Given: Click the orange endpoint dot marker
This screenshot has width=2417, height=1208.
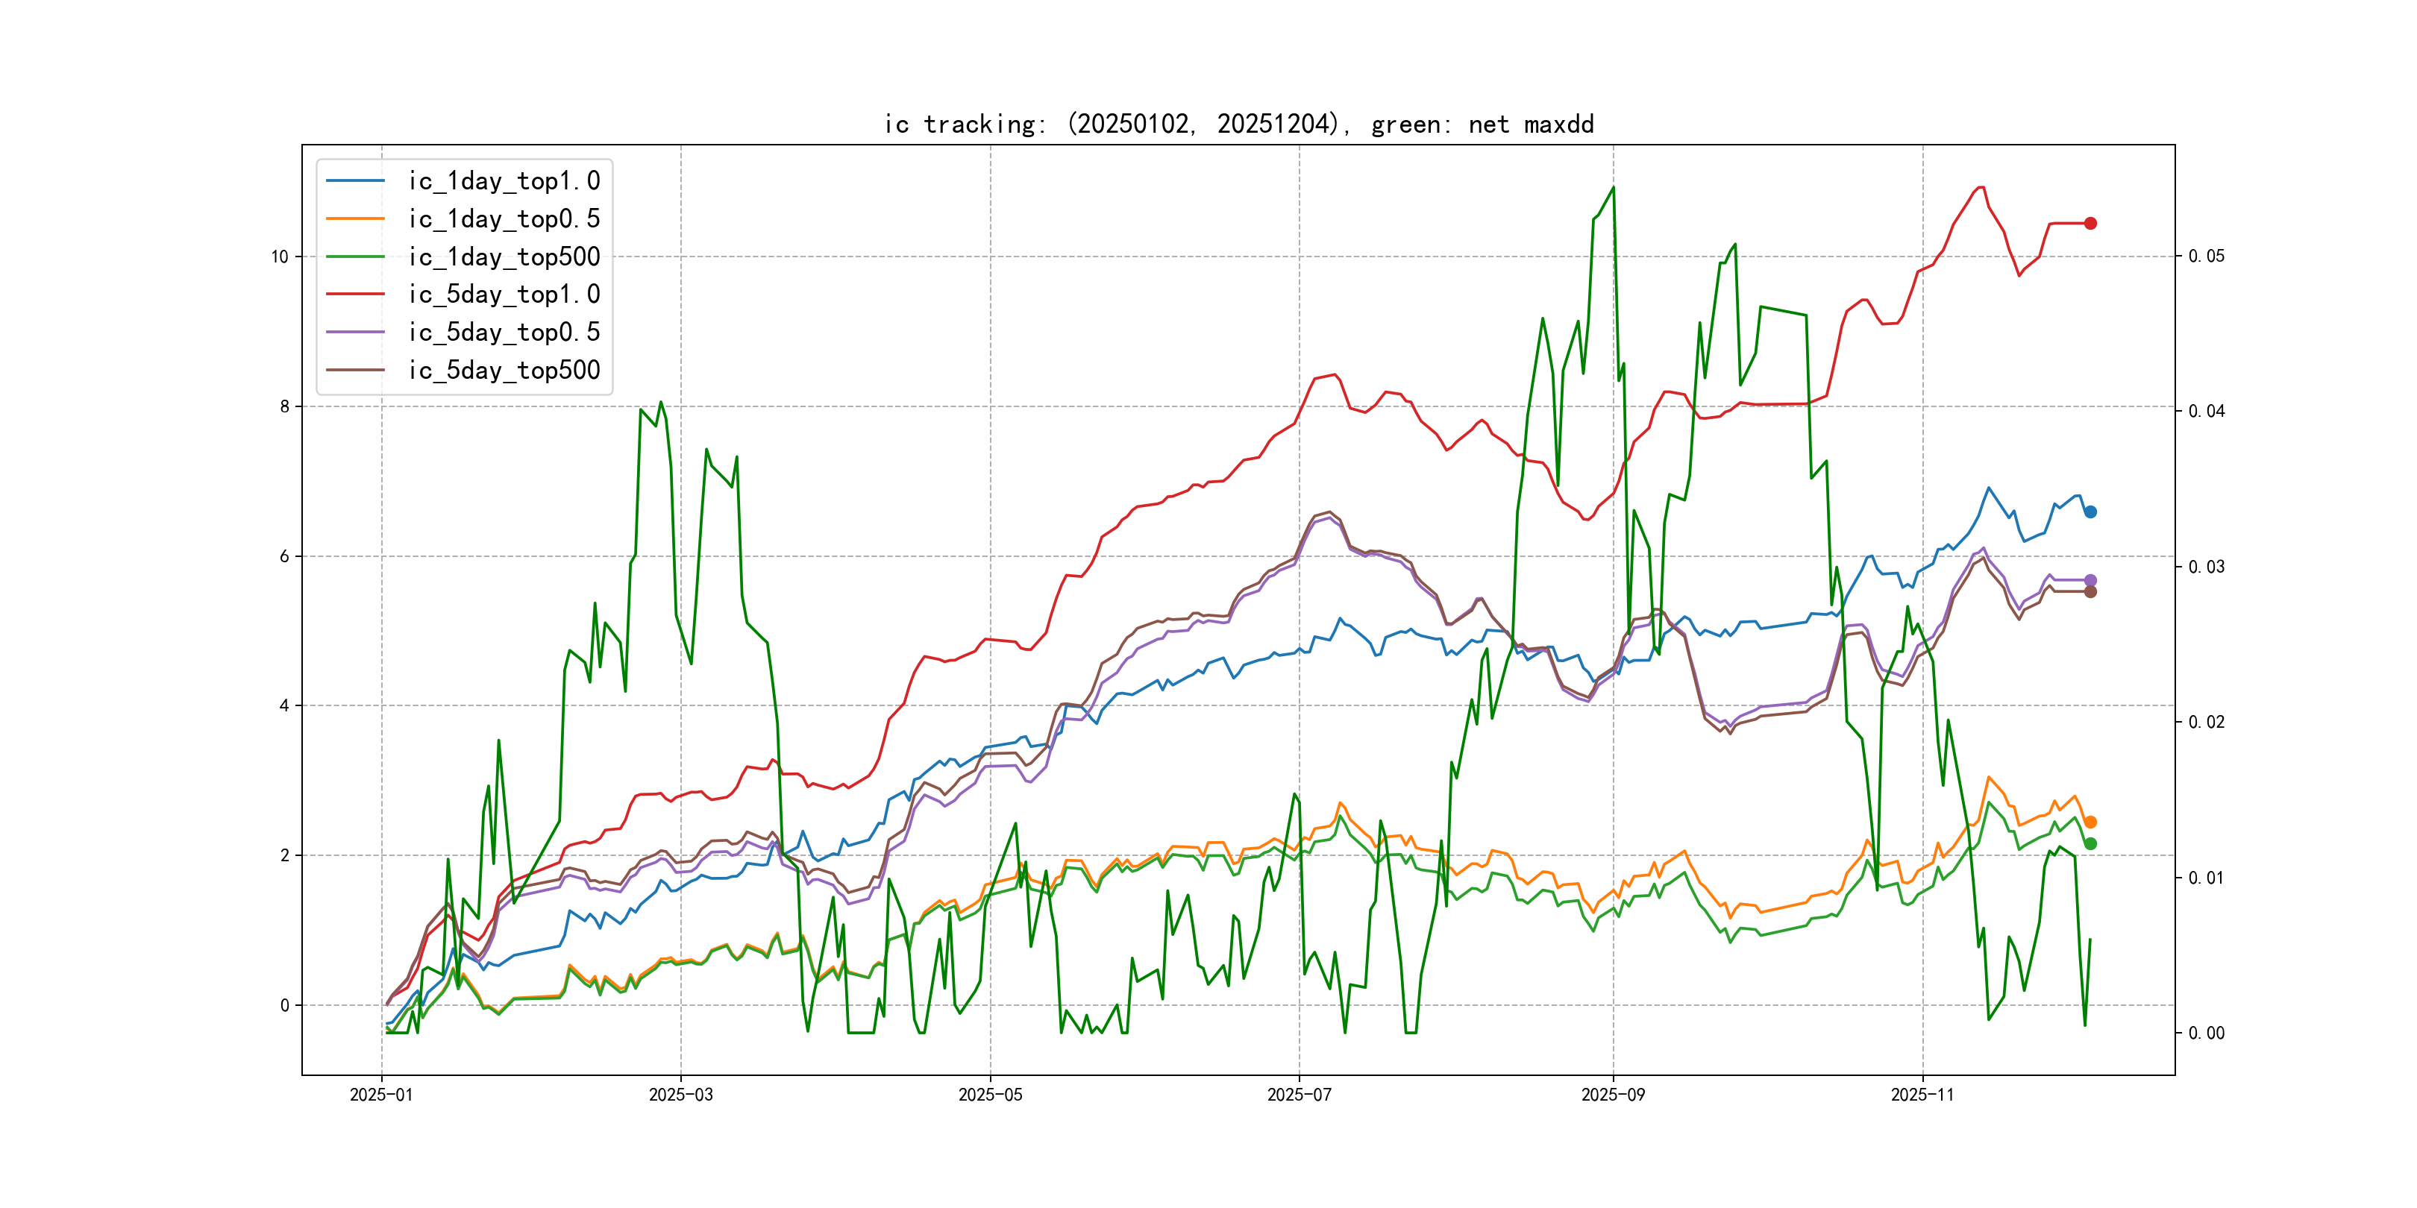Looking at the screenshot, I should pos(2090,822).
